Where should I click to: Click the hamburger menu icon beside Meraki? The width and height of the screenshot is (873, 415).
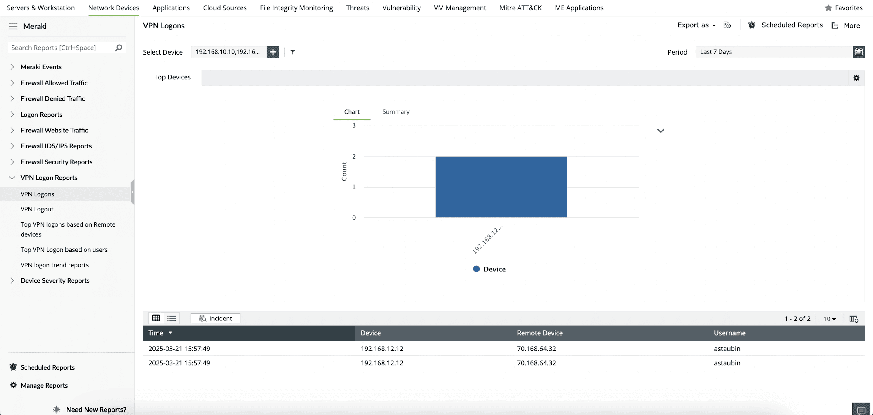(x=13, y=26)
